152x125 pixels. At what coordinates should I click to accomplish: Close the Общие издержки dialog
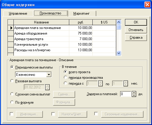pyautogui.click(x=147, y=5)
